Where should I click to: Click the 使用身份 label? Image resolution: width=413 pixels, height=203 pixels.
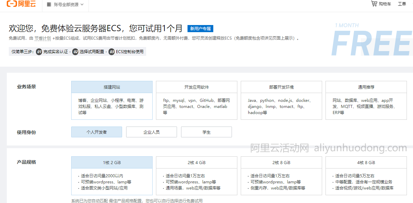26,132
